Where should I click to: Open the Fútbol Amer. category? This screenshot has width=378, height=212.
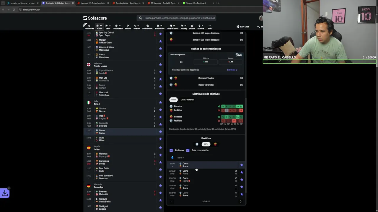147,27
